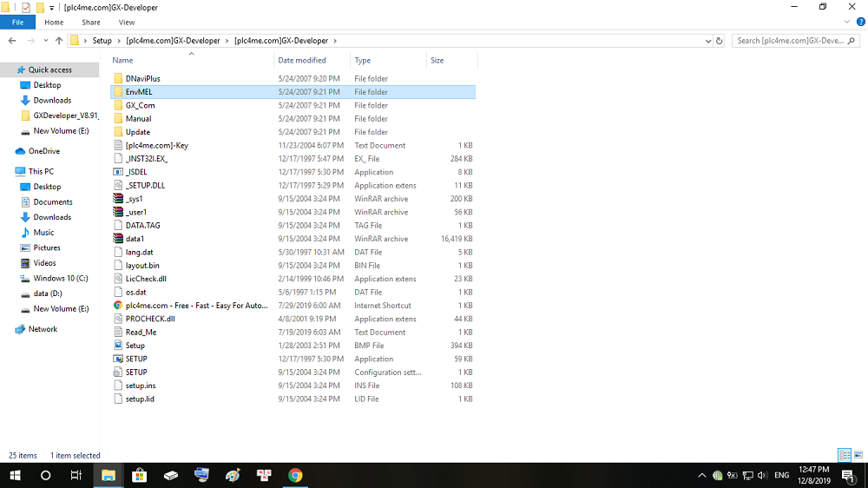Click the Setup breadcrumb in address bar
Image resolution: width=868 pixels, height=488 pixels.
[102, 41]
